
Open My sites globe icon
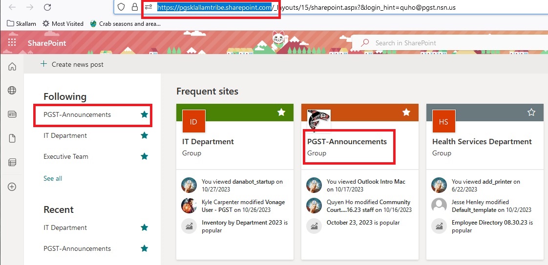(12, 90)
